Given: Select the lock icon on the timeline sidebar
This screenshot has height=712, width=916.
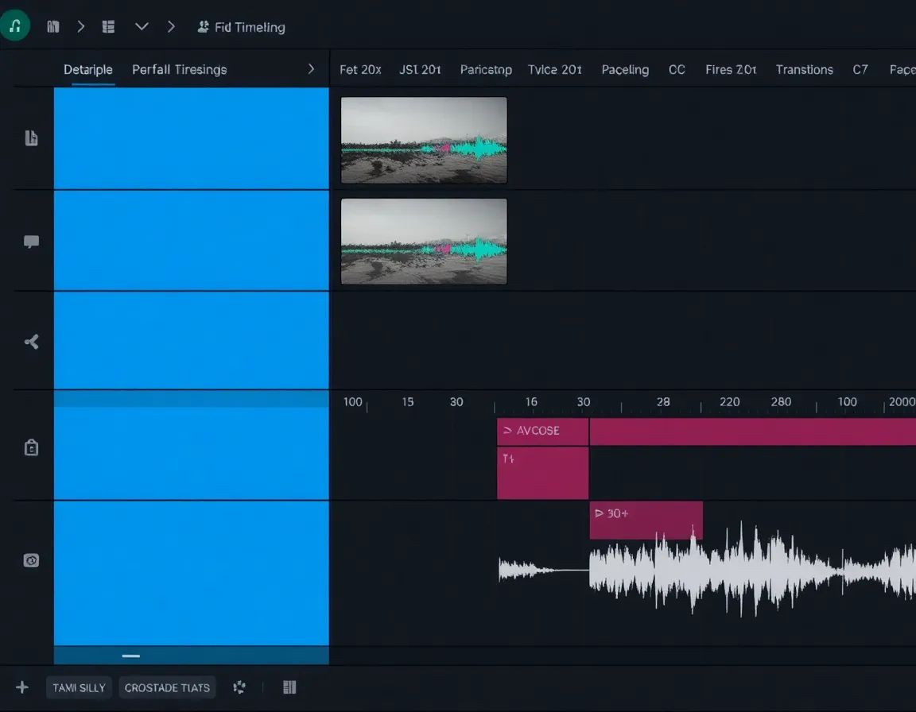Looking at the screenshot, I should pyautogui.click(x=31, y=447).
